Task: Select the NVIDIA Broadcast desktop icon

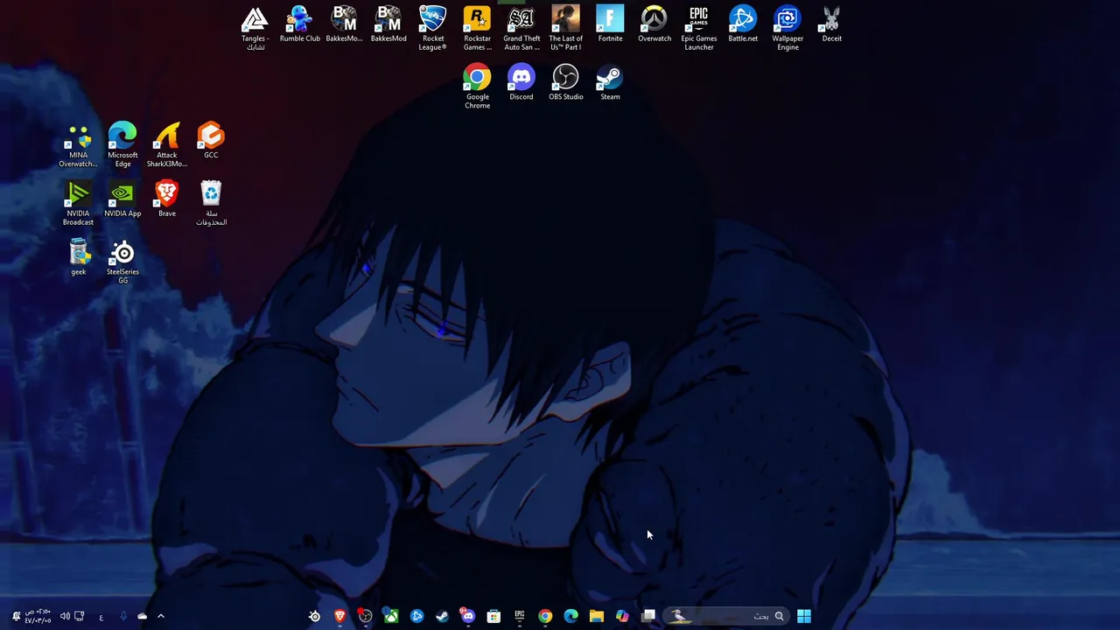Action: (78, 204)
